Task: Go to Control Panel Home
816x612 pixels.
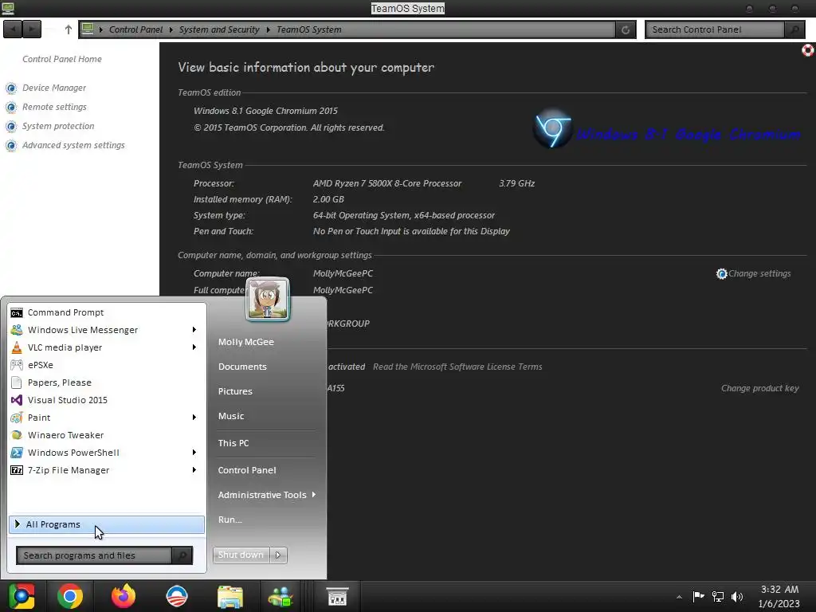Action: [62, 59]
